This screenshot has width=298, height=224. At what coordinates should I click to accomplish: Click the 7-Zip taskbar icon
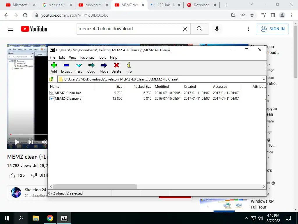(x=64, y=218)
